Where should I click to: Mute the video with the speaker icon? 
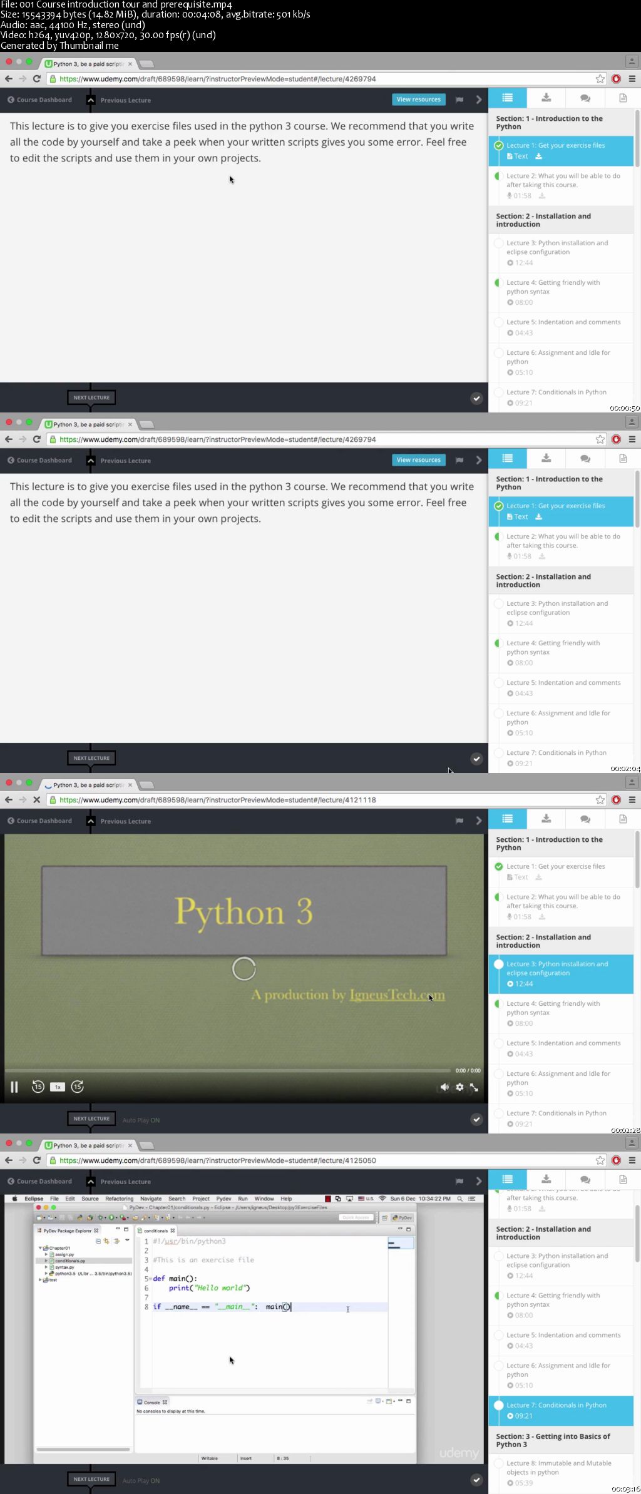tap(444, 1087)
